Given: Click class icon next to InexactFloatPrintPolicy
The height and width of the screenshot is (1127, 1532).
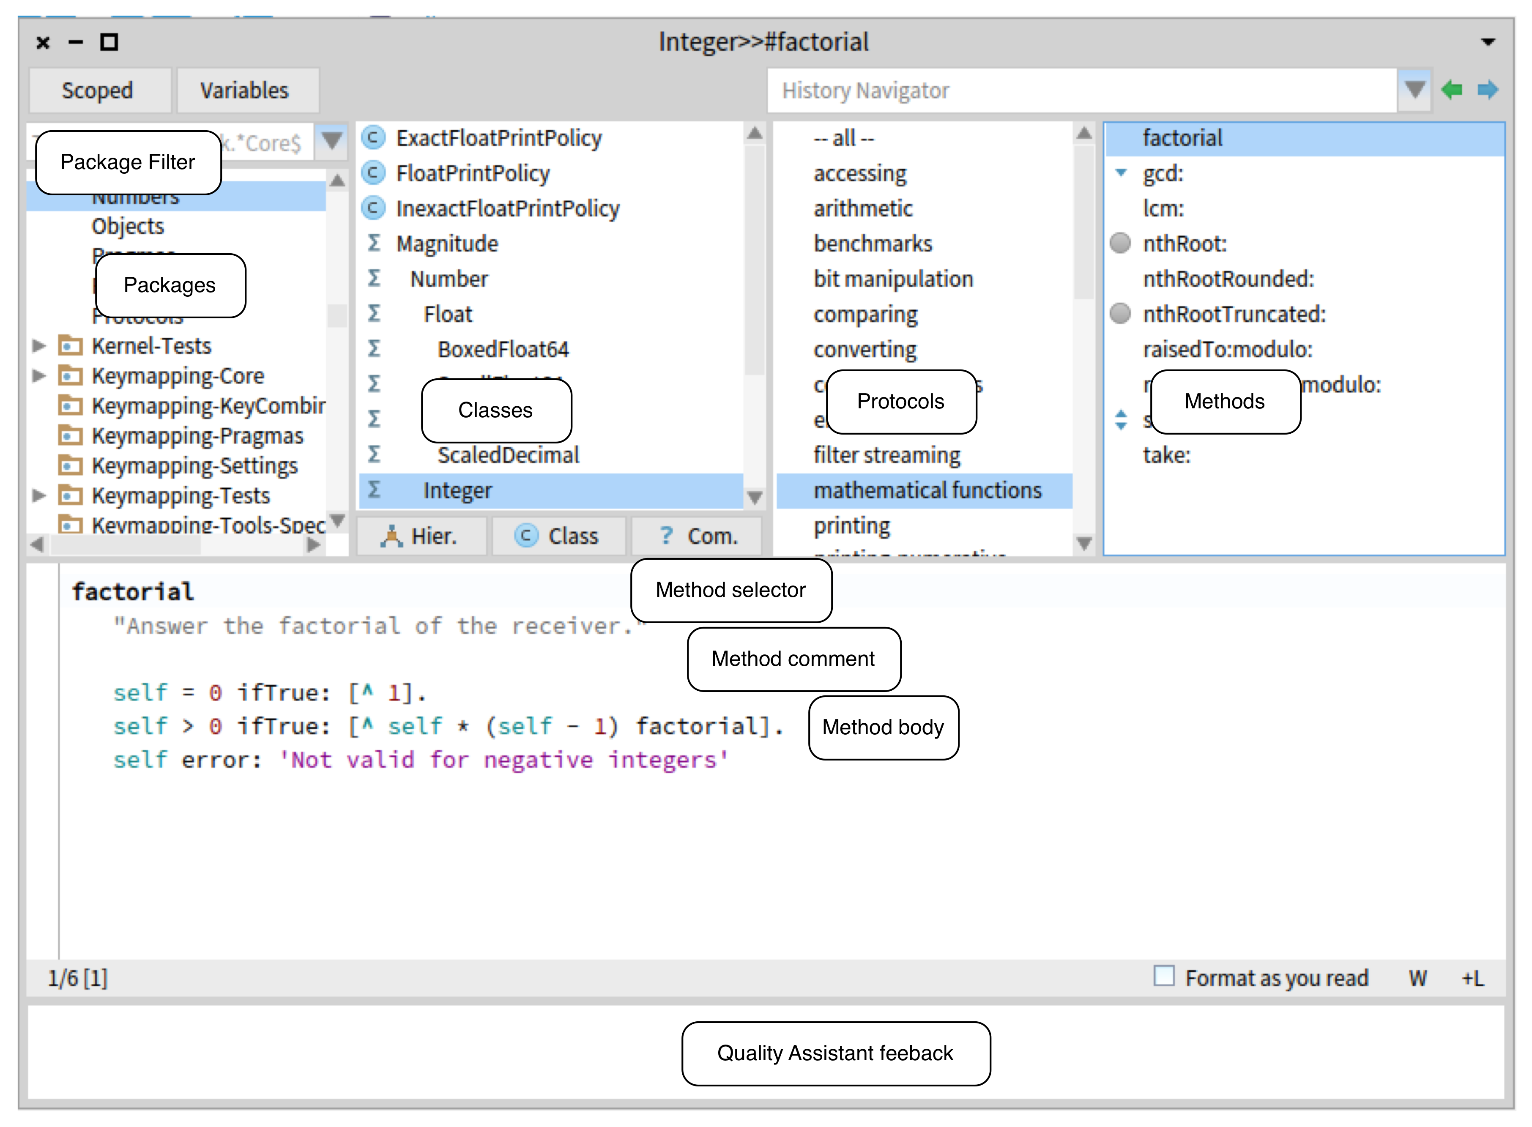Looking at the screenshot, I should (373, 208).
